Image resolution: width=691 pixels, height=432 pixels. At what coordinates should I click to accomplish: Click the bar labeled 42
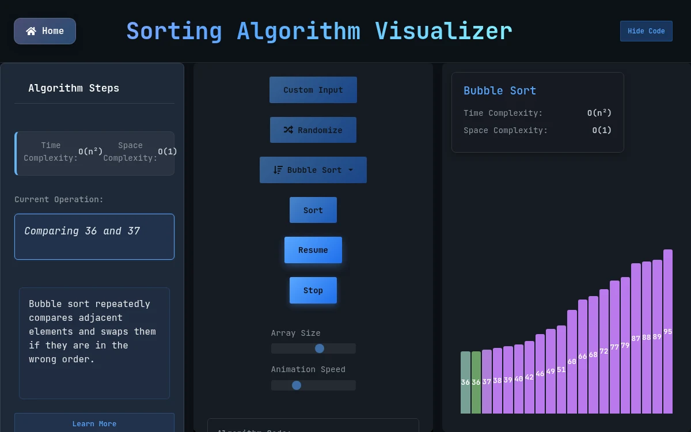[529, 377]
